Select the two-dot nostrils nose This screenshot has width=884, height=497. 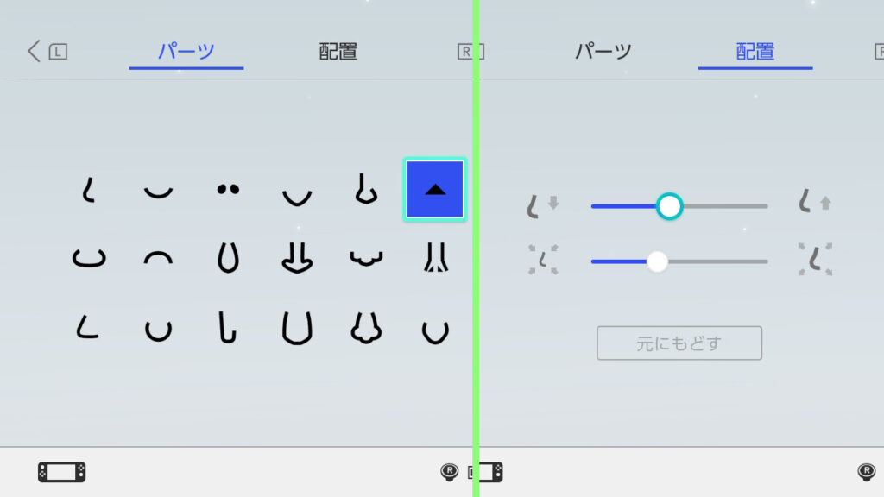click(228, 189)
